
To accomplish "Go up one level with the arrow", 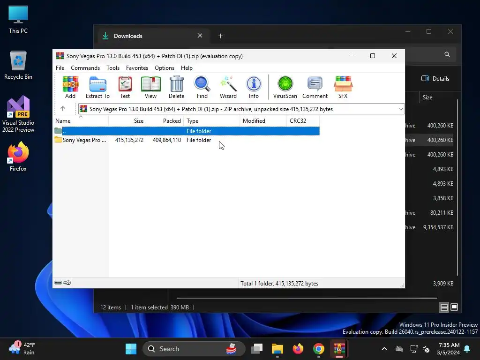I will (63, 109).
